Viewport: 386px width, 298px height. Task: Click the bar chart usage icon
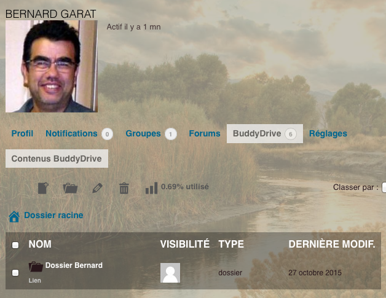point(151,188)
